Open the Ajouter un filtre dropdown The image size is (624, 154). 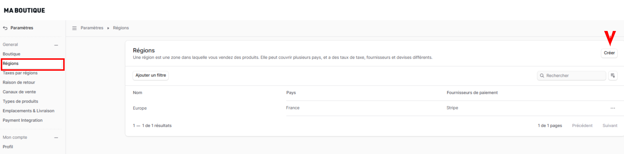point(151,75)
